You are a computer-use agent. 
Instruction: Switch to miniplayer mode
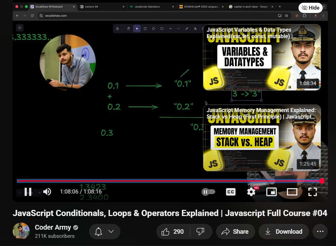[x=271, y=192]
